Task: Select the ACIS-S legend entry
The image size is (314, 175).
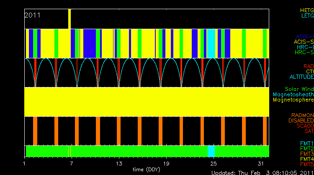Action: pos(304,42)
